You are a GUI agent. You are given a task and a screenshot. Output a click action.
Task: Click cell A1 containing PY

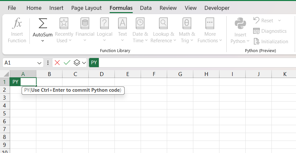click(23, 82)
